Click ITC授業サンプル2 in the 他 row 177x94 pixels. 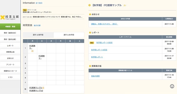click(x=36, y=91)
